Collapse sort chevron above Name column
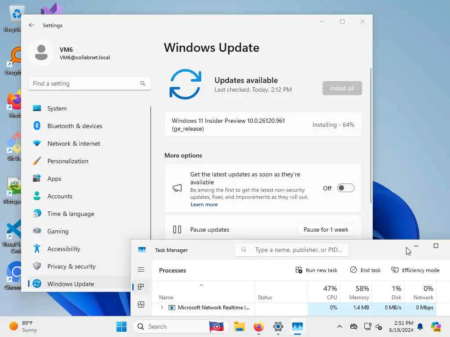This screenshot has width=450, height=337. click(x=201, y=285)
